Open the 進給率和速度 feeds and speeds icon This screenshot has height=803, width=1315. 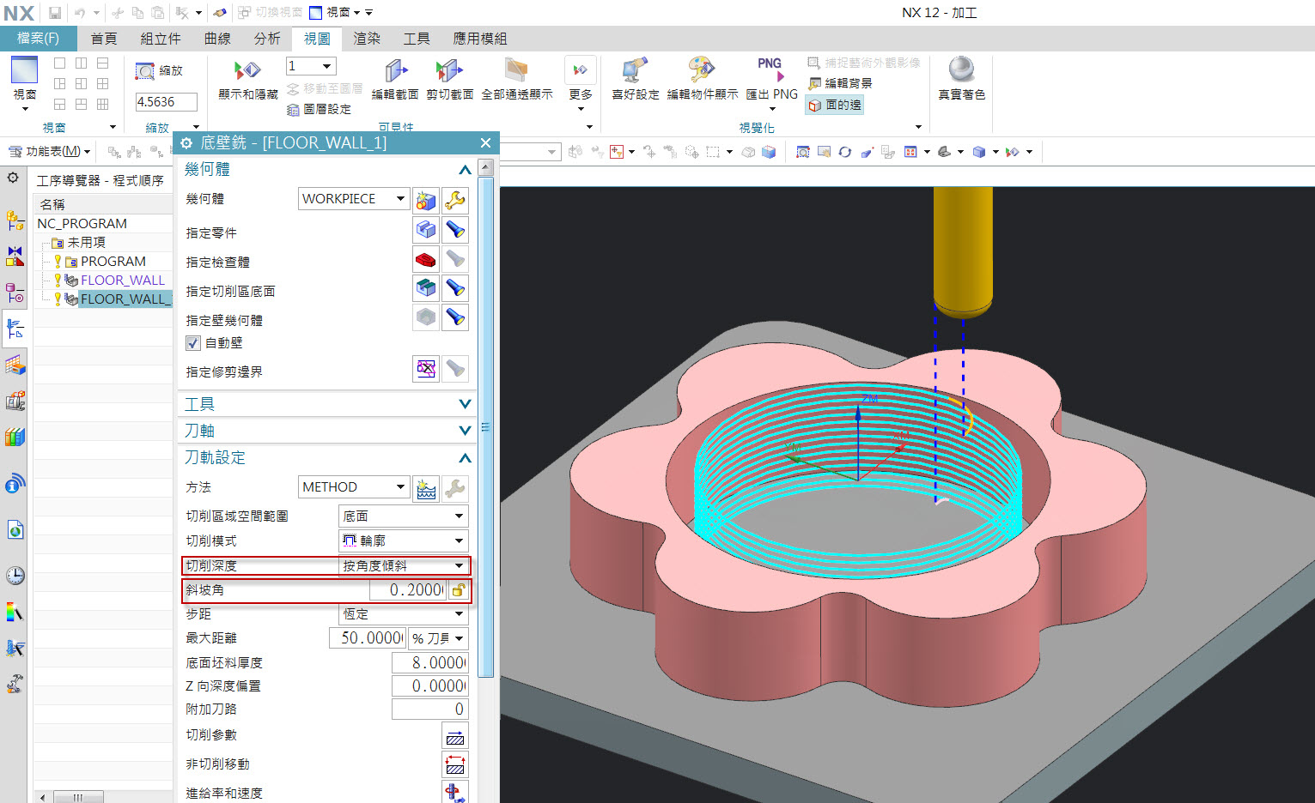point(455,792)
